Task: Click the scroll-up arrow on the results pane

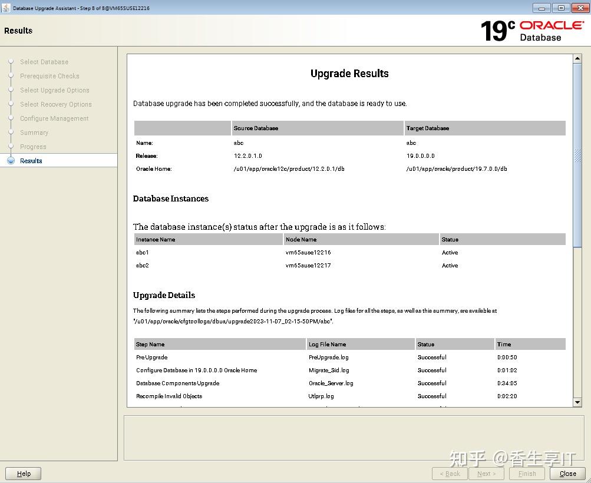Action: click(577, 58)
